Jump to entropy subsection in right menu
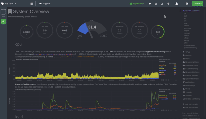This screenshot has width=206, height=119. point(186,40)
